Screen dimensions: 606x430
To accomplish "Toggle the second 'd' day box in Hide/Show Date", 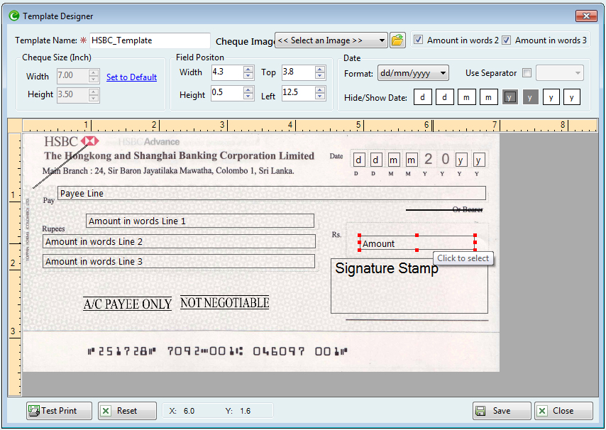I will point(444,97).
